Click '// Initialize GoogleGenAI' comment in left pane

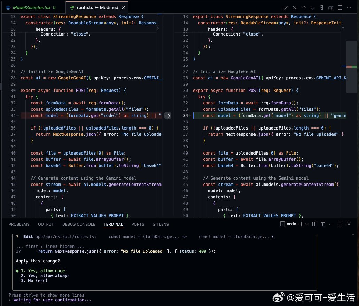pos(52,72)
